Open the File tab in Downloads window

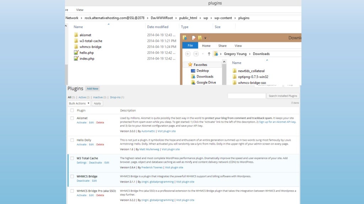190,46
